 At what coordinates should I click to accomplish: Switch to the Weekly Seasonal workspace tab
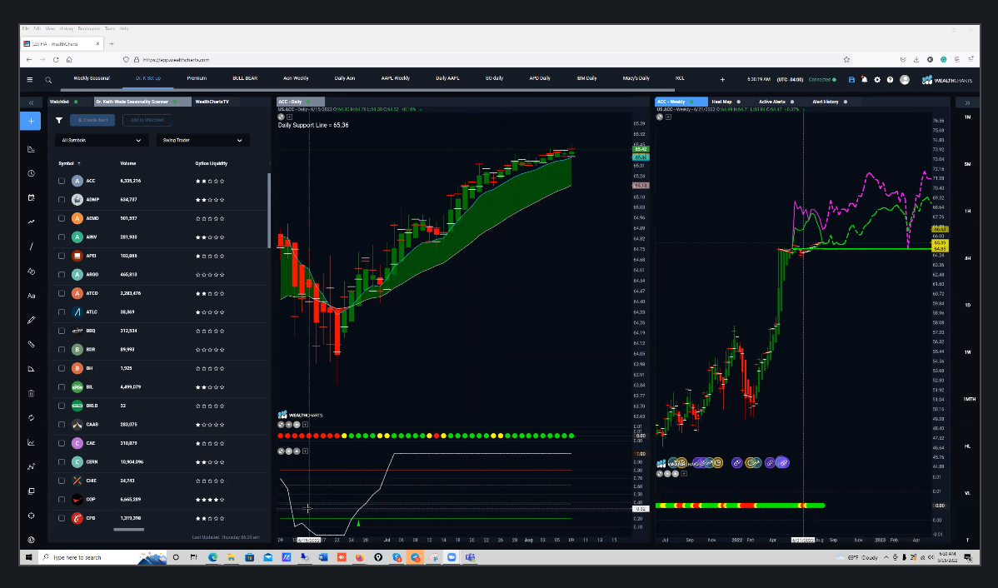pos(92,78)
